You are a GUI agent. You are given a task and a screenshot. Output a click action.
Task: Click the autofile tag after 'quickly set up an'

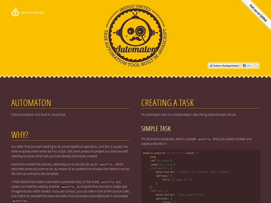tap(106, 164)
